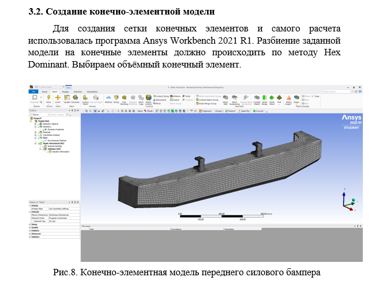The height and width of the screenshot is (284, 378).
Task: Click the Node Merge icon
Action: point(264,98)
